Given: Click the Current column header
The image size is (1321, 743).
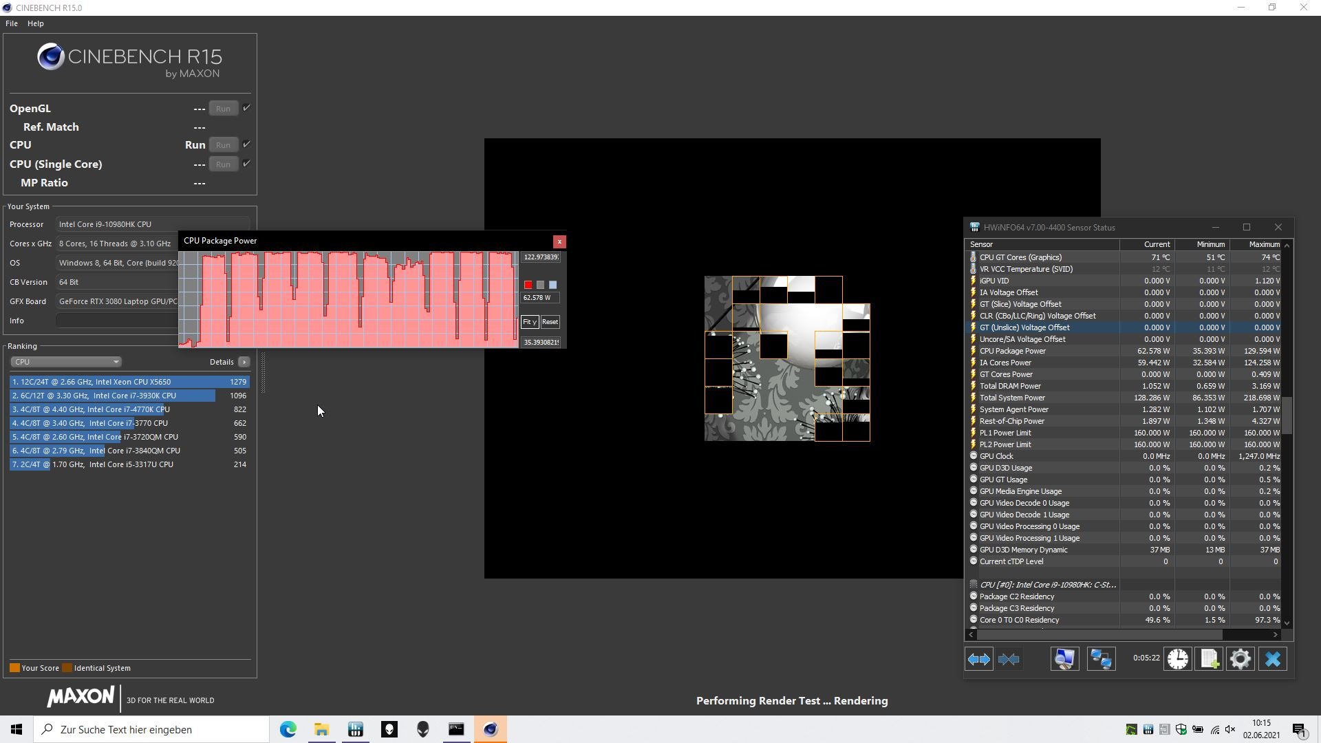Looking at the screenshot, I should click(x=1147, y=244).
